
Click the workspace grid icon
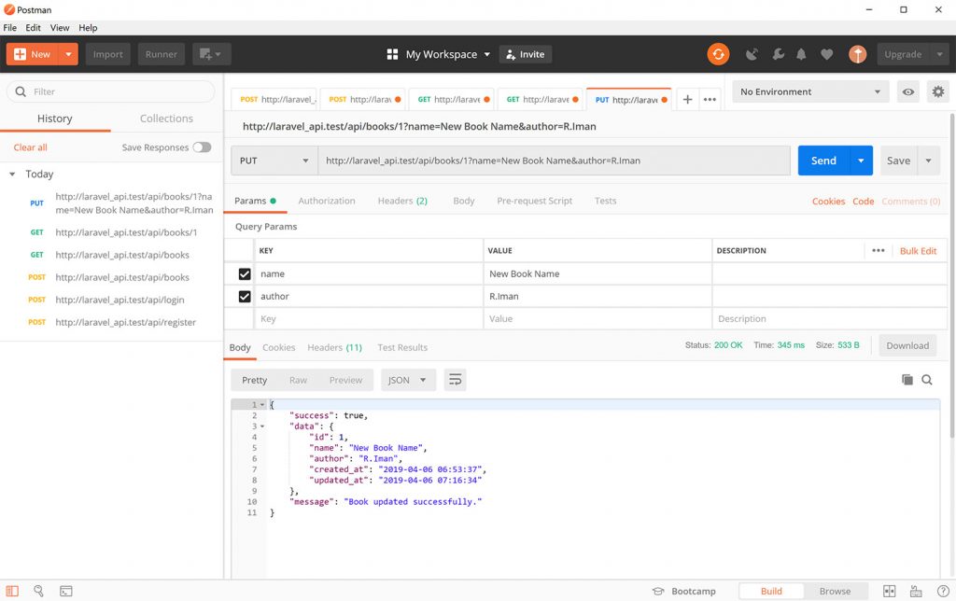click(393, 54)
